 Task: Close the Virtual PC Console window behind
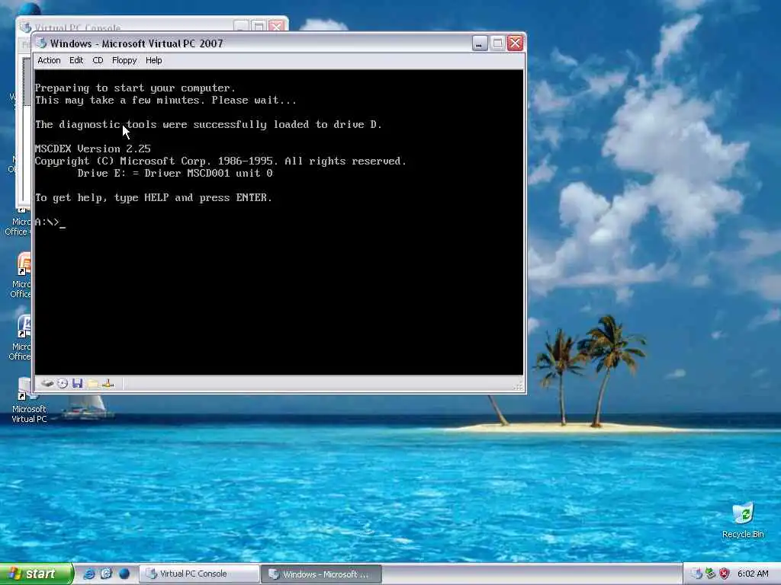(276, 26)
